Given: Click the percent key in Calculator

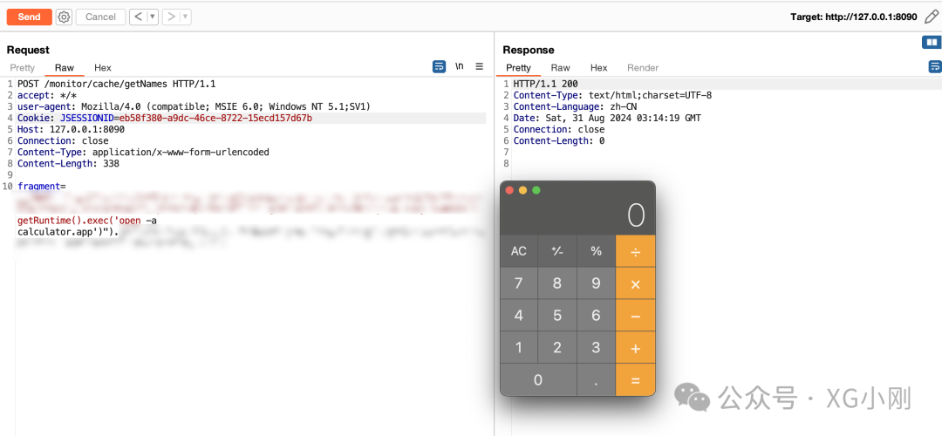Looking at the screenshot, I should click(x=596, y=251).
